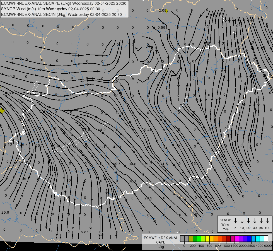Image resolution: width=273 pixels, height=251 pixels.
Task: Click the map value 39.6
Action: 132,164
